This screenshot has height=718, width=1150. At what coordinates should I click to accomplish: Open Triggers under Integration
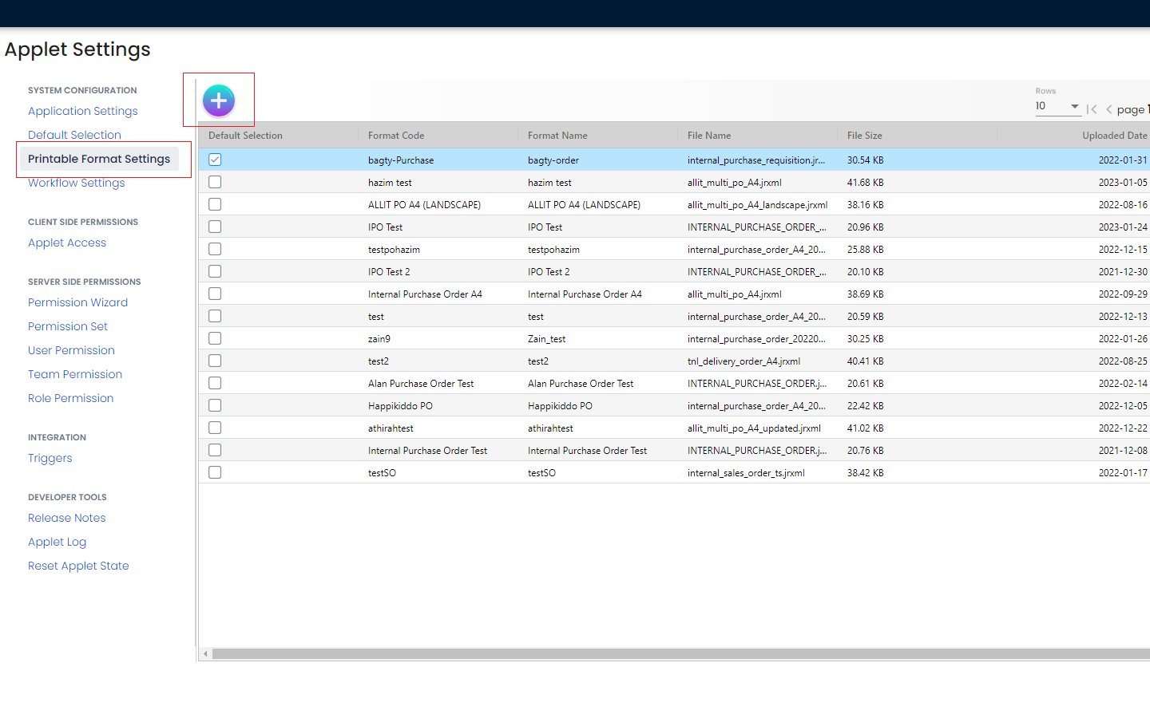50,458
